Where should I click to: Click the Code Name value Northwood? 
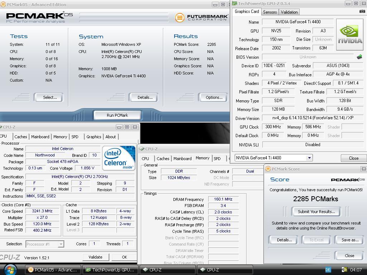point(45,155)
